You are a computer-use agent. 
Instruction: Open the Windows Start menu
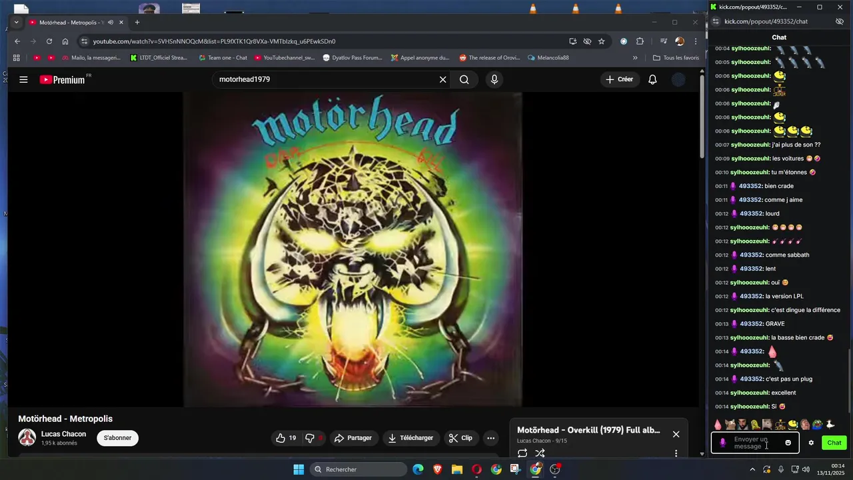299,469
